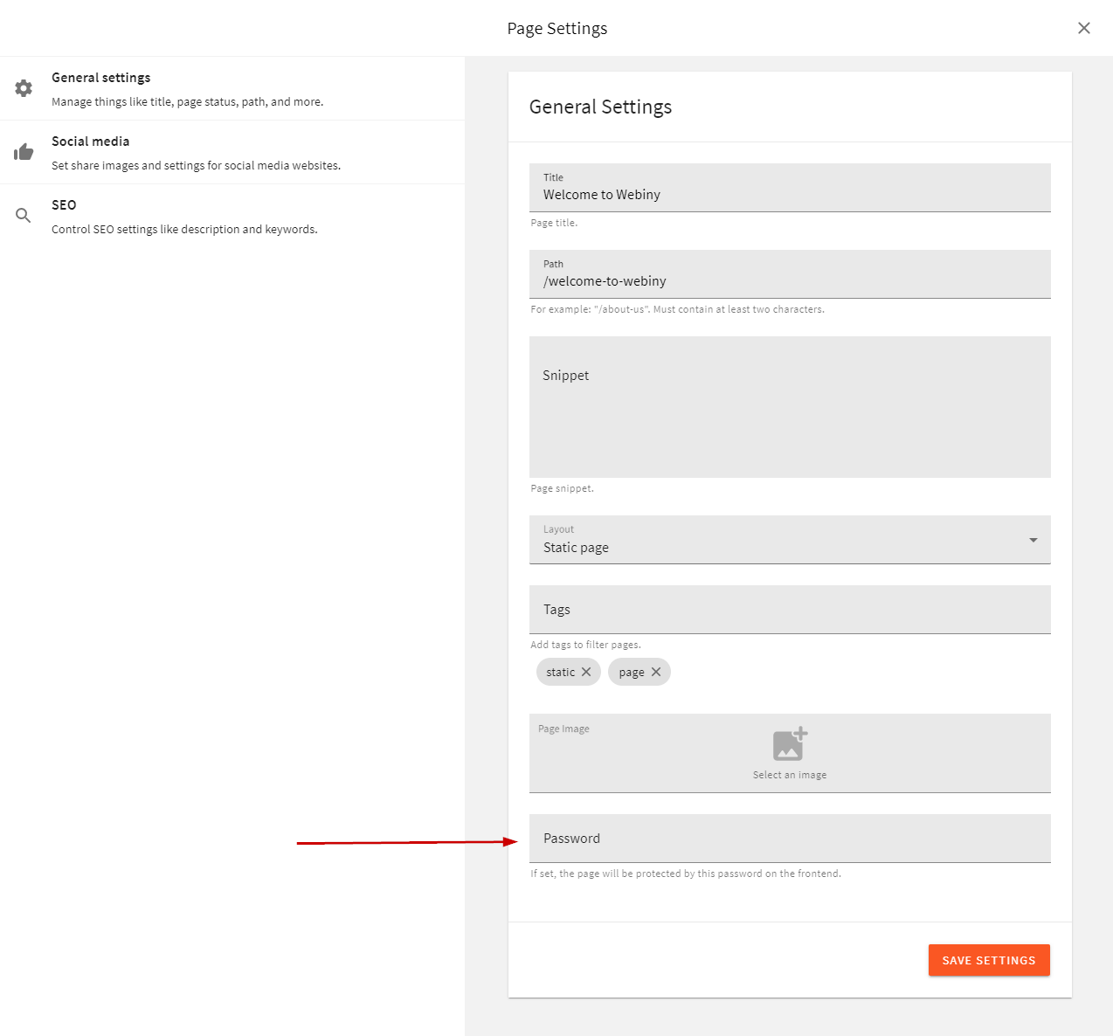
Task: Remove the page tag
Action: coord(658,672)
